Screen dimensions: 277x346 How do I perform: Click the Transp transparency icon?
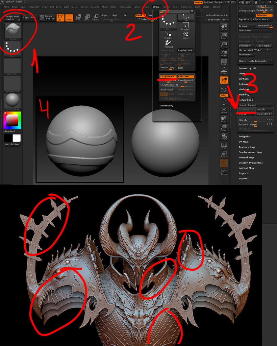tap(224, 154)
